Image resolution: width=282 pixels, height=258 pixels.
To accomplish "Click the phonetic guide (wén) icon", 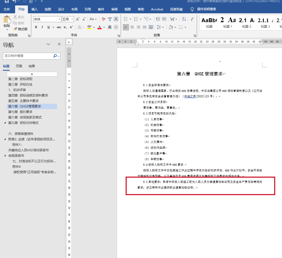I will (x=110, y=19).
